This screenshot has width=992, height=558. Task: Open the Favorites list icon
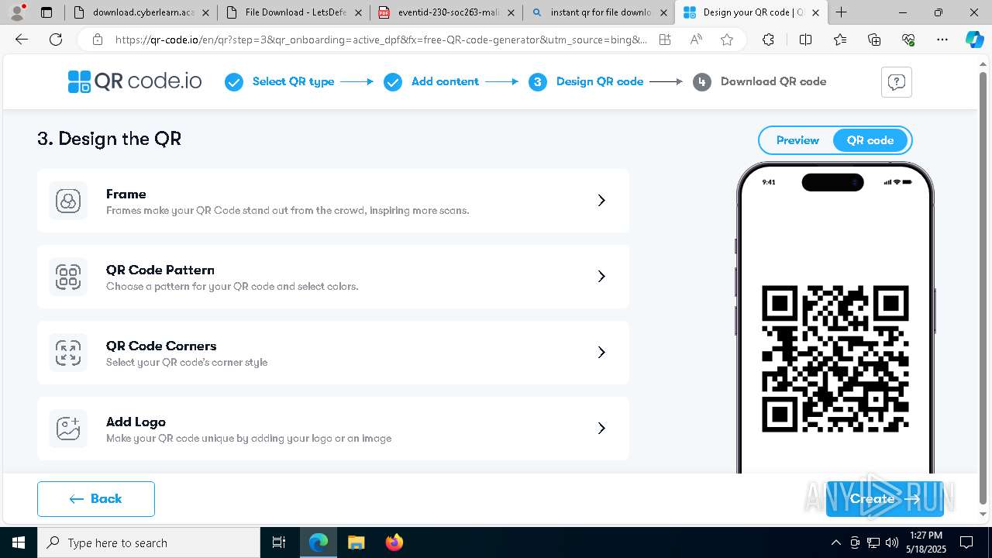[840, 40]
